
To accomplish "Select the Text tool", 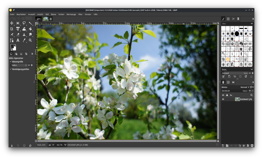I will coord(18,40).
